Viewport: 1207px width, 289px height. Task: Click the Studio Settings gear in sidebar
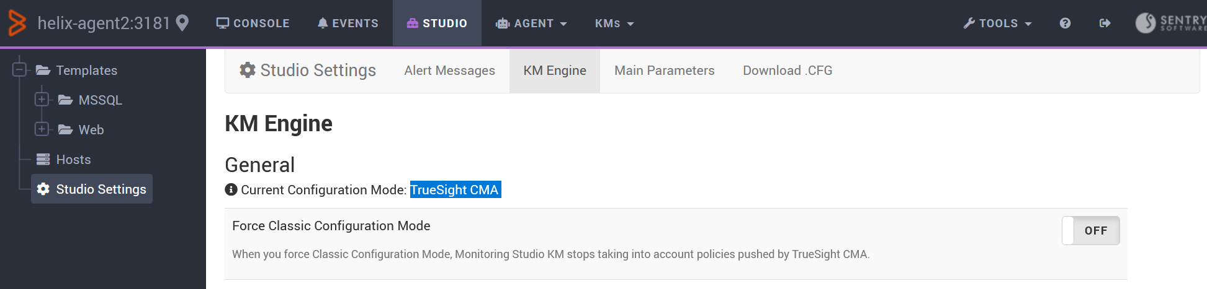43,189
